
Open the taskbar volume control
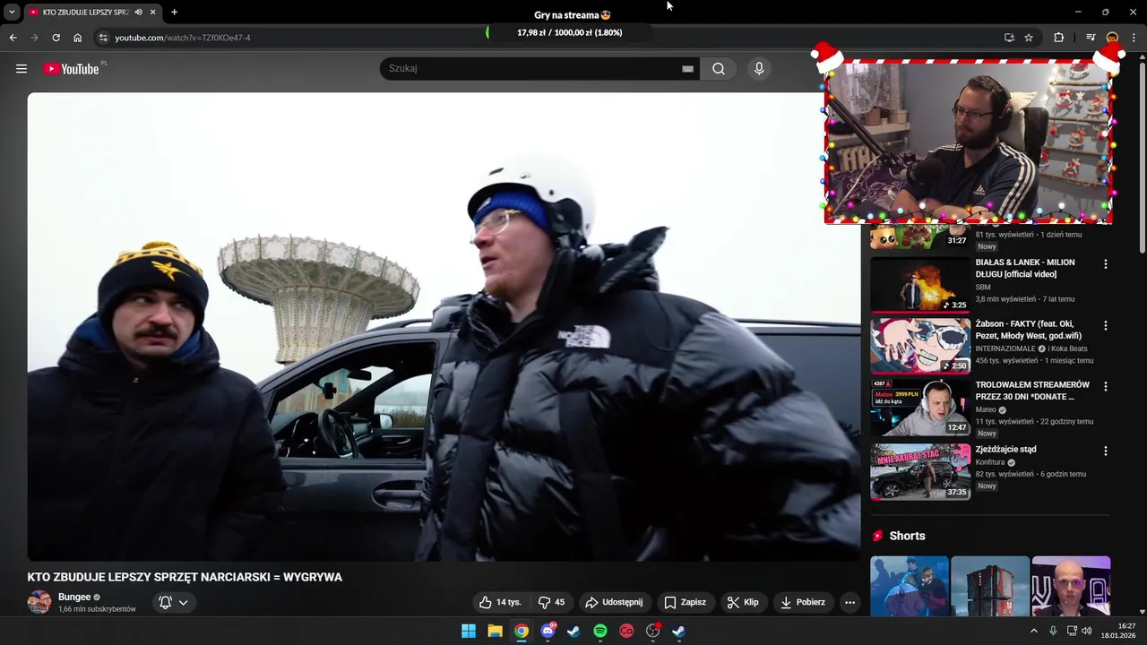(1087, 631)
